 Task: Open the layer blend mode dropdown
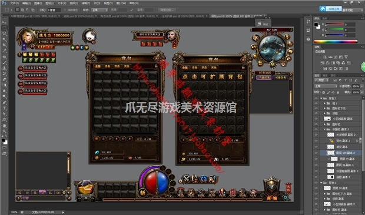point(326,86)
